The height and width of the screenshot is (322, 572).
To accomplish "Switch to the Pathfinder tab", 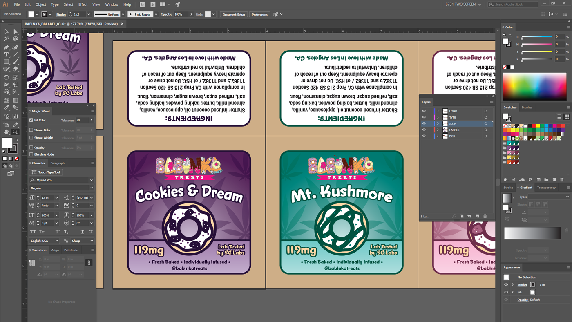I will [71, 250].
